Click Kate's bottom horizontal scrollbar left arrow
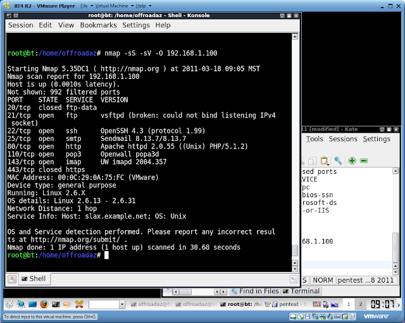Image resolution: width=405 pixels, height=323 pixels. [x=176, y=292]
